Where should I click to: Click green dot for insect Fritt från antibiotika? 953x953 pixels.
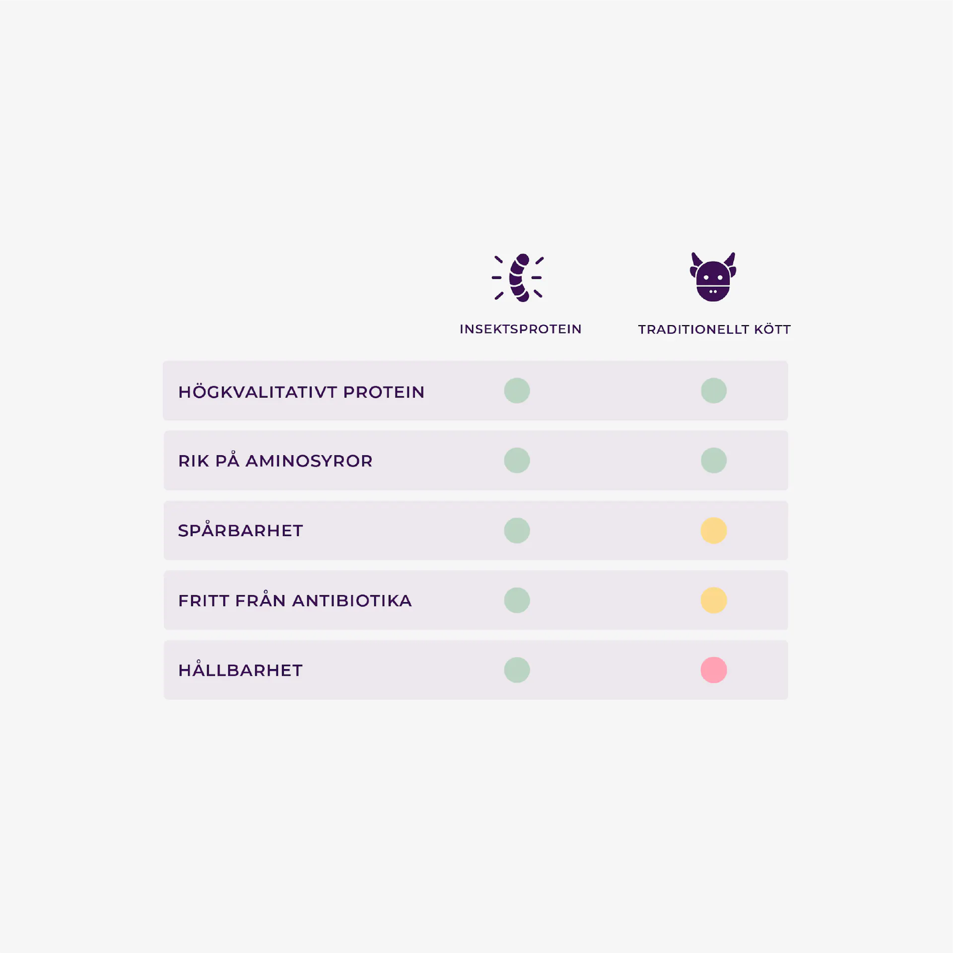[517, 600]
